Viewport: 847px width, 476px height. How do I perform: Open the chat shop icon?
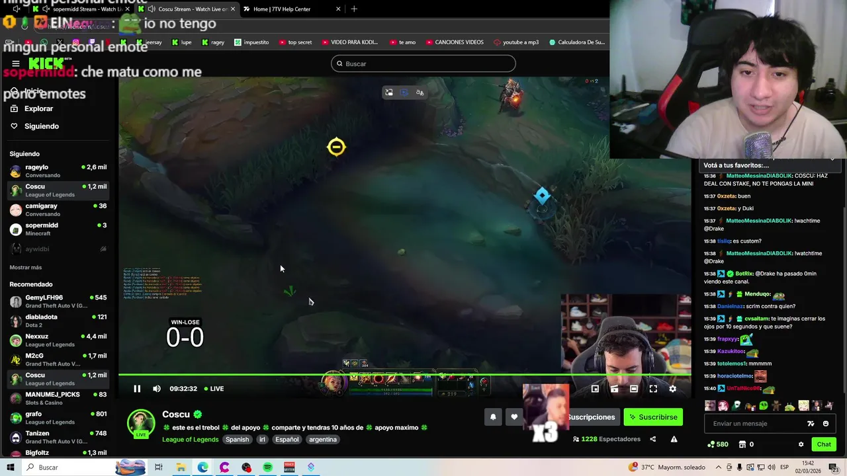(x=742, y=444)
